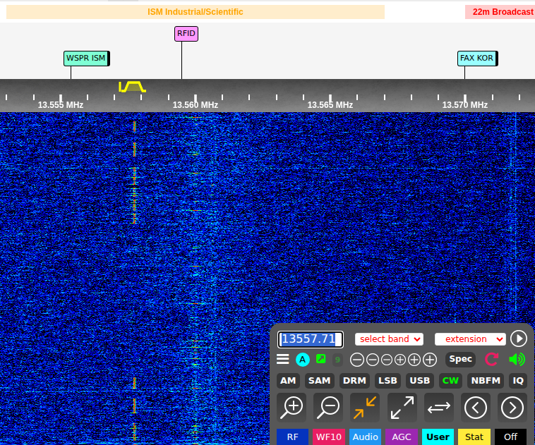Mute audio with the green speaker icon

517,359
